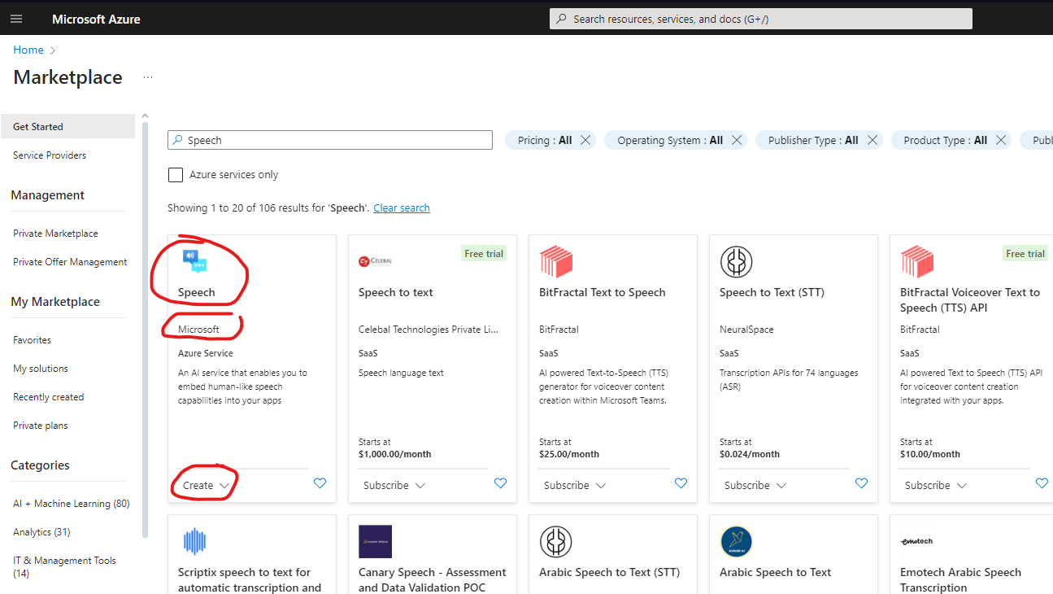Viewport: 1053px width, 594px height.
Task: Click the NeuralSpace Speech to Text icon
Action: [x=737, y=262]
